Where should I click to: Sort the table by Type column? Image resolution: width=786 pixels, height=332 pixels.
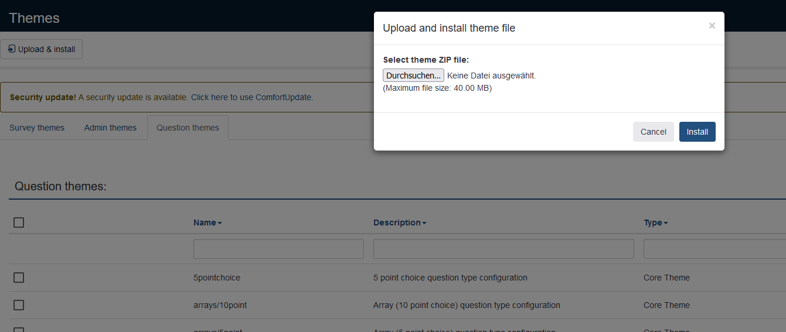(x=655, y=223)
